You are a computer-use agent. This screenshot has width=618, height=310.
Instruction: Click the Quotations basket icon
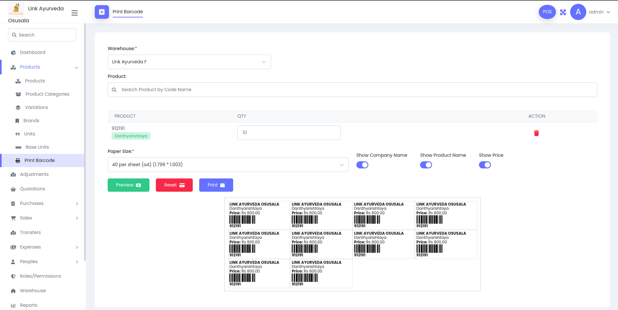[13, 189]
